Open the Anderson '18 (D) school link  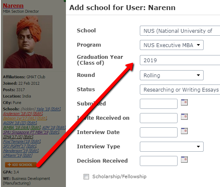[17, 113]
